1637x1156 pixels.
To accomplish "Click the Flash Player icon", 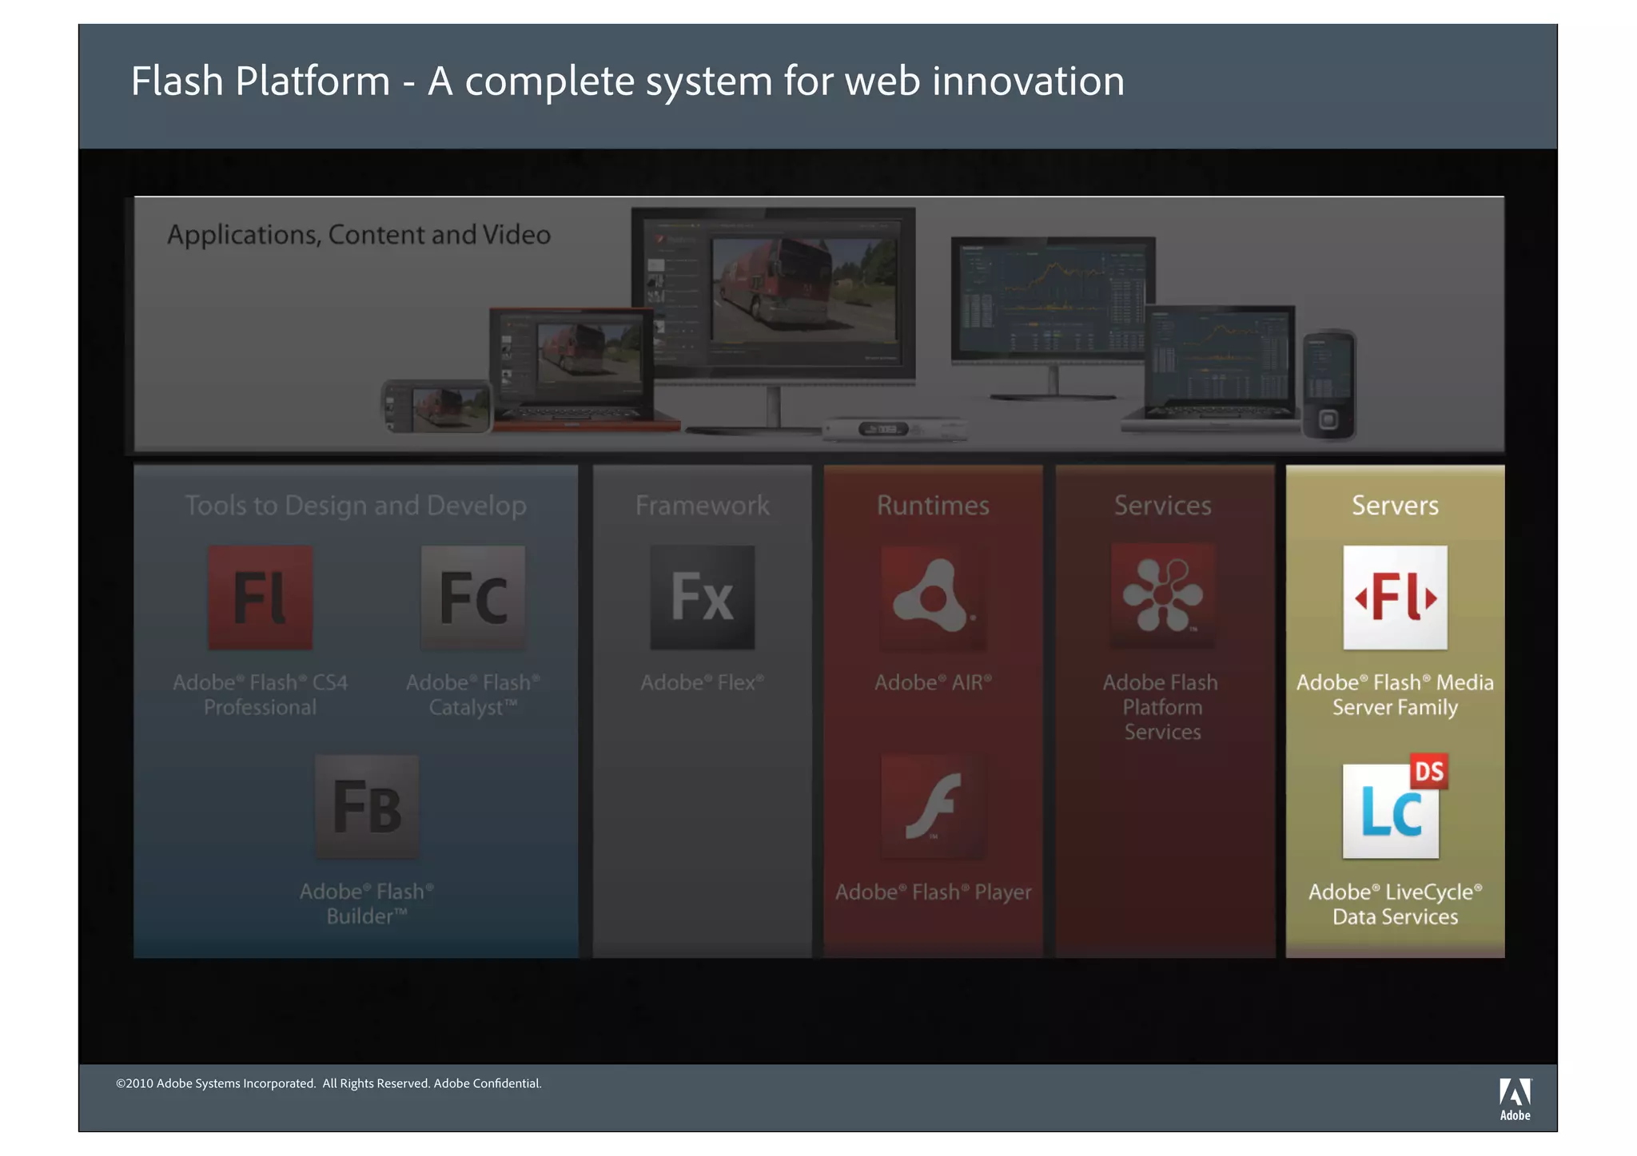I will [x=933, y=806].
